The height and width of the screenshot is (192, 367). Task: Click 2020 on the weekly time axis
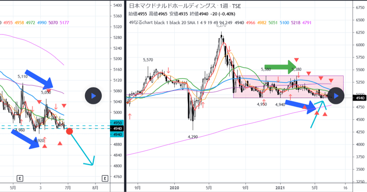point(174,188)
